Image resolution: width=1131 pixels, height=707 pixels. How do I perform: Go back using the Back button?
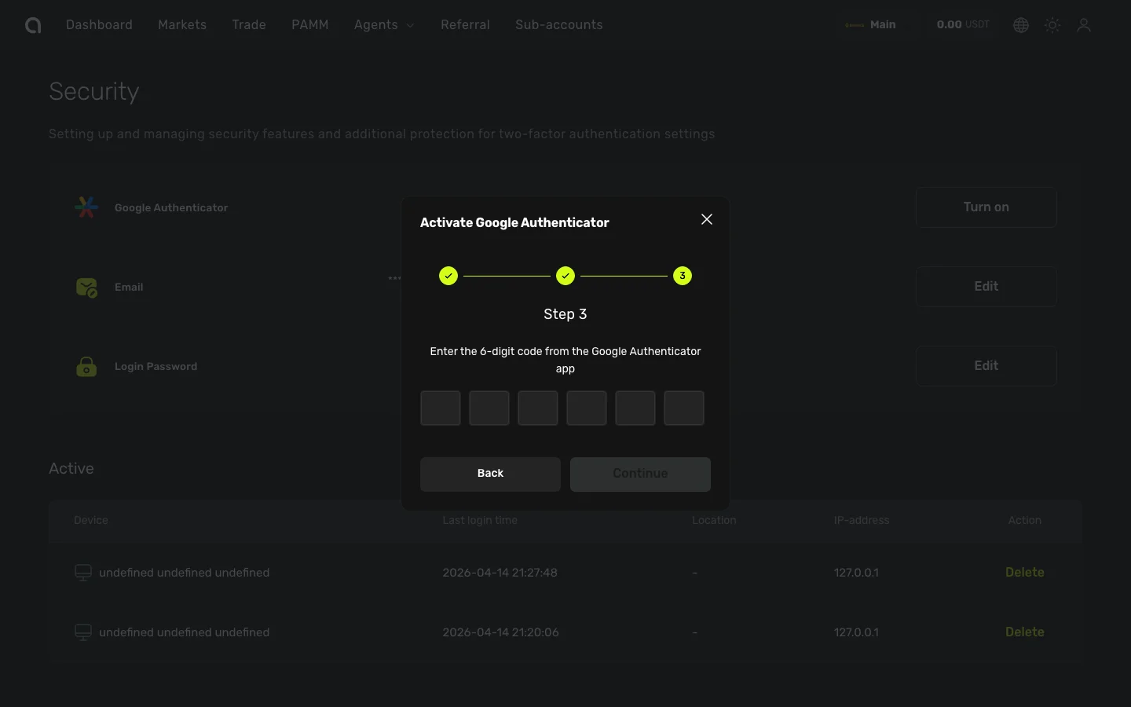pos(490,474)
